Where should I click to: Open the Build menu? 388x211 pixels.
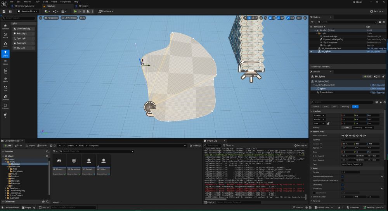[x=45, y=2]
